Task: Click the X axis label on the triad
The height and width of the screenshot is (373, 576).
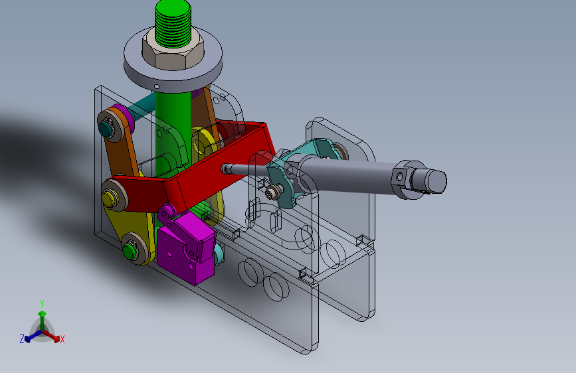Action: click(62, 339)
